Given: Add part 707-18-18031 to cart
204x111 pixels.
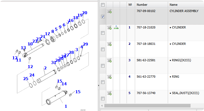Looking at the screenshot, I should click(109, 44).
